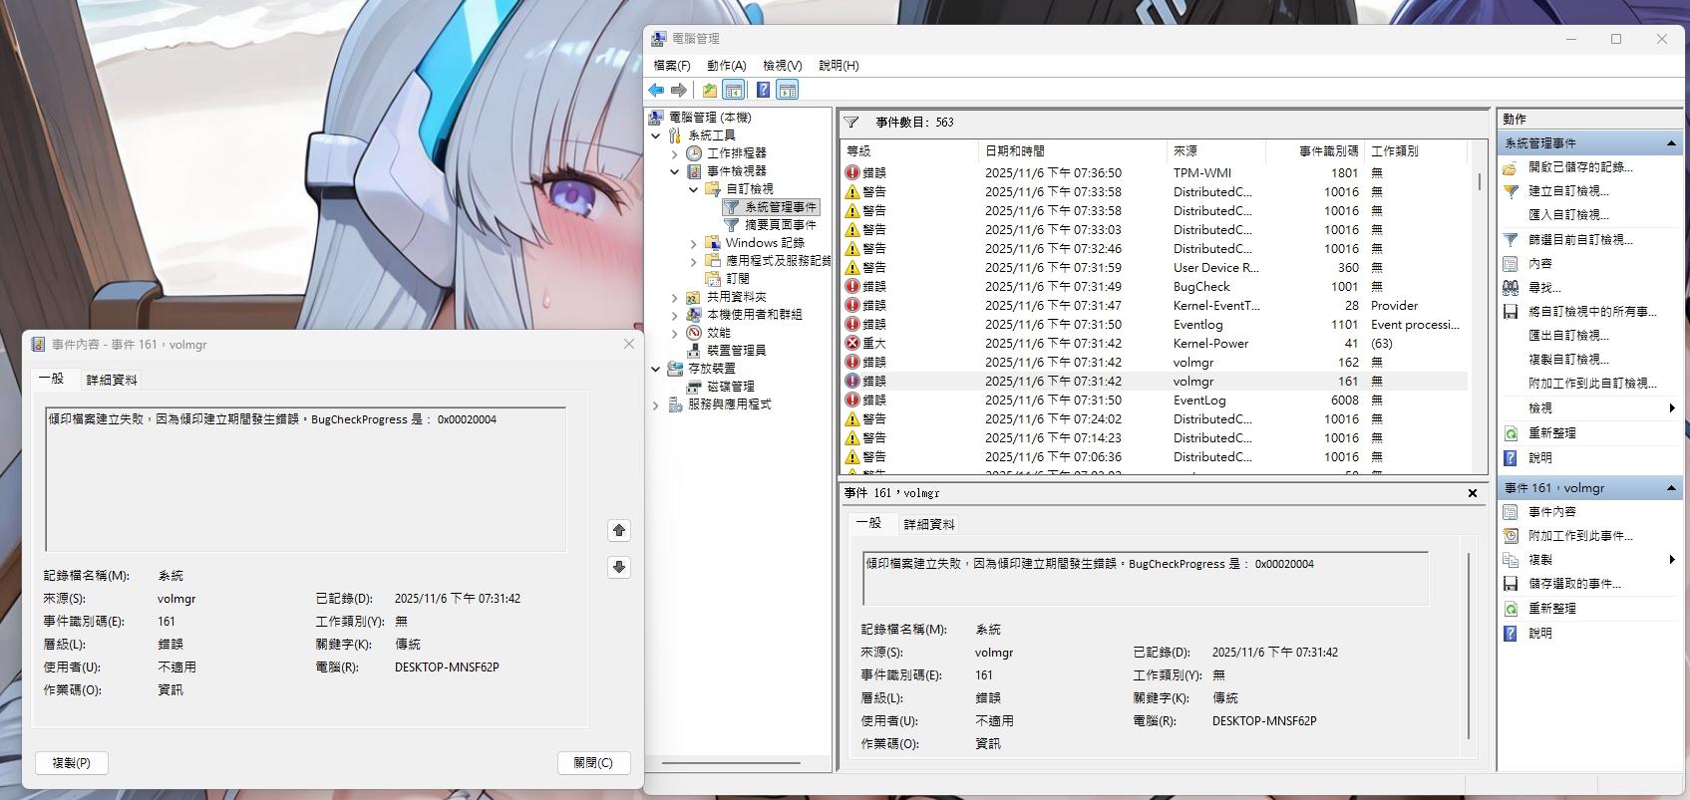1690x800 pixels.
Task: Select 磁碟管理 in the tree
Action: coord(731,387)
